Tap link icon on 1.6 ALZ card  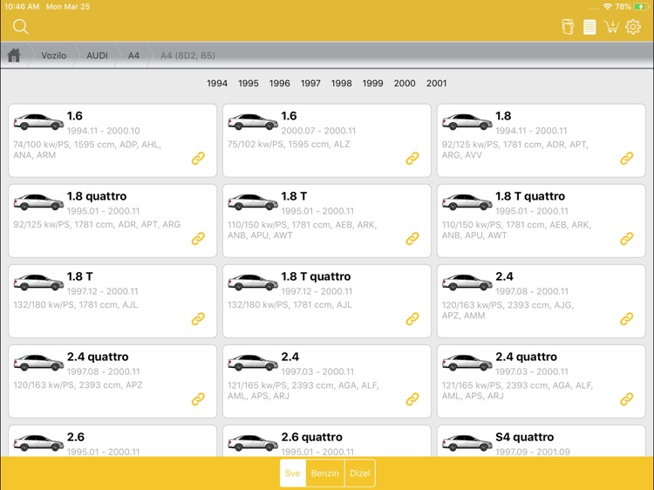pyautogui.click(x=412, y=158)
